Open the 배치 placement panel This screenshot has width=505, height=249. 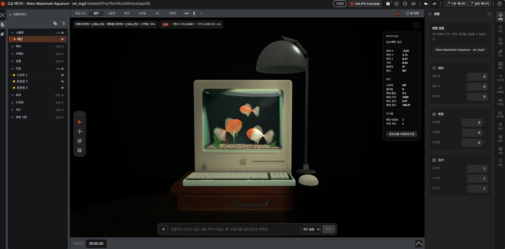click(x=500, y=126)
